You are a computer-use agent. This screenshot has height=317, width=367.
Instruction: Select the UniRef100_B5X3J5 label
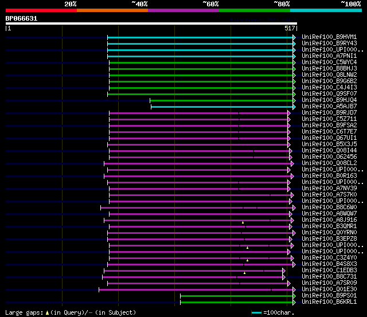coord(329,144)
